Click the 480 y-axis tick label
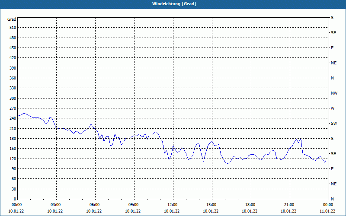Viewport: 346px width, 216px height. [x=13, y=38]
